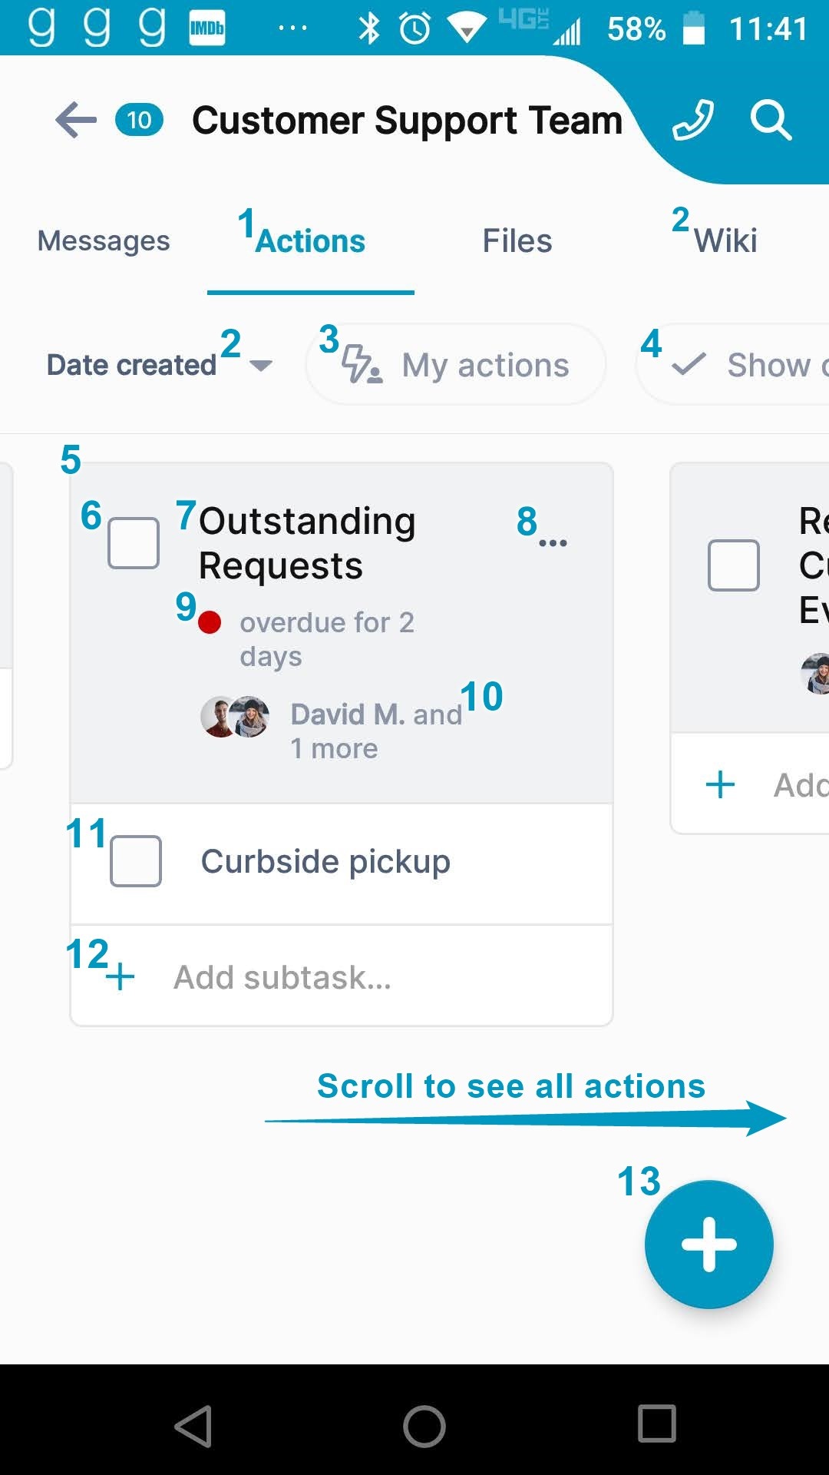Click the red overdue status dot
Image resolution: width=829 pixels, height=1475 pixels.
pos(210,622)
